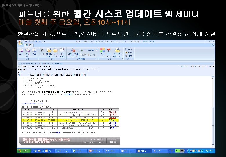
Task: Expand the Select (선택) dropdown in ribbon
Action: pyautogui.click(x=129, y=56)
